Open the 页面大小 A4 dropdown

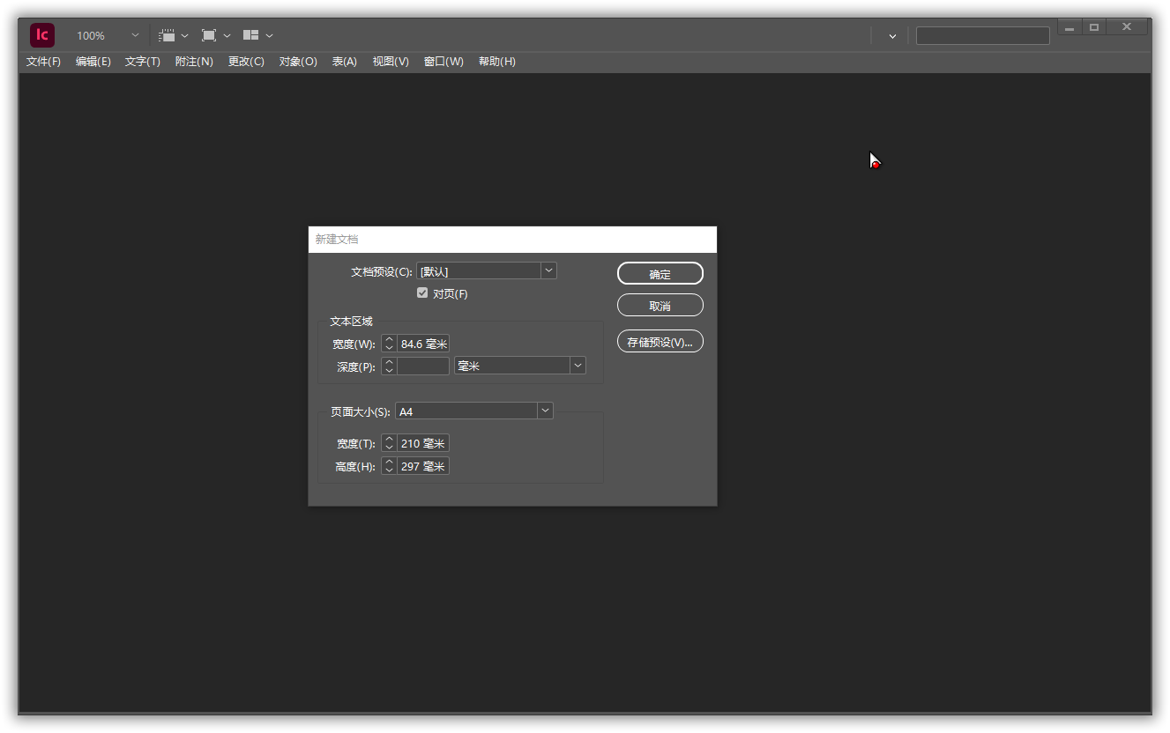click(x=545, y=411)
